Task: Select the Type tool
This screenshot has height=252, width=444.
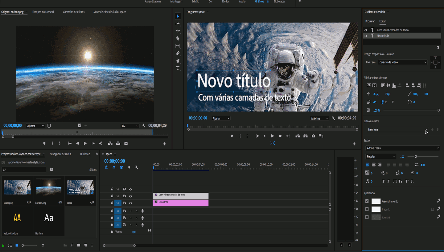Action: [x=178, y=68]
